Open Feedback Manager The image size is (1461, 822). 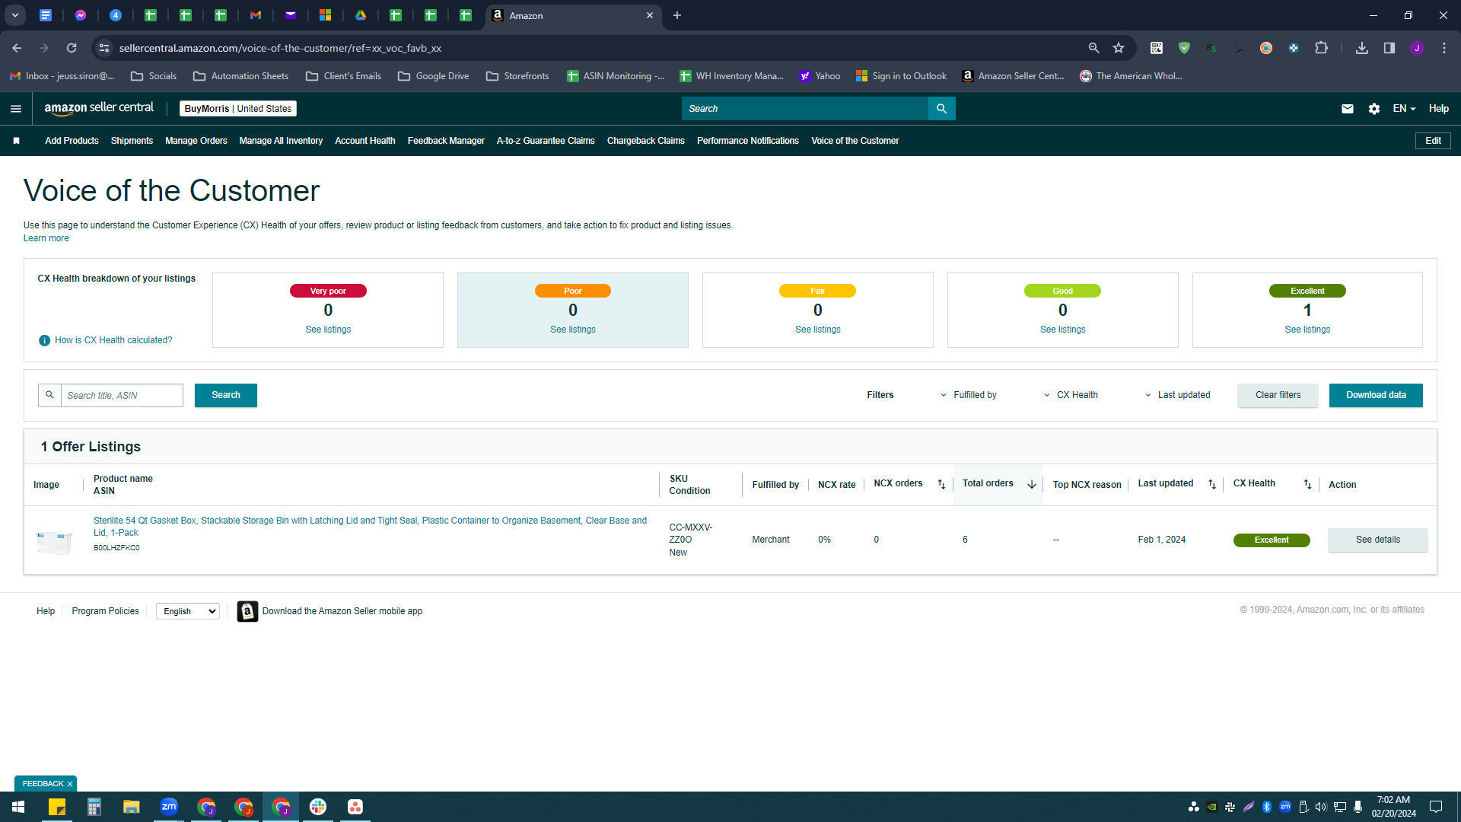(x=446, y=141)
